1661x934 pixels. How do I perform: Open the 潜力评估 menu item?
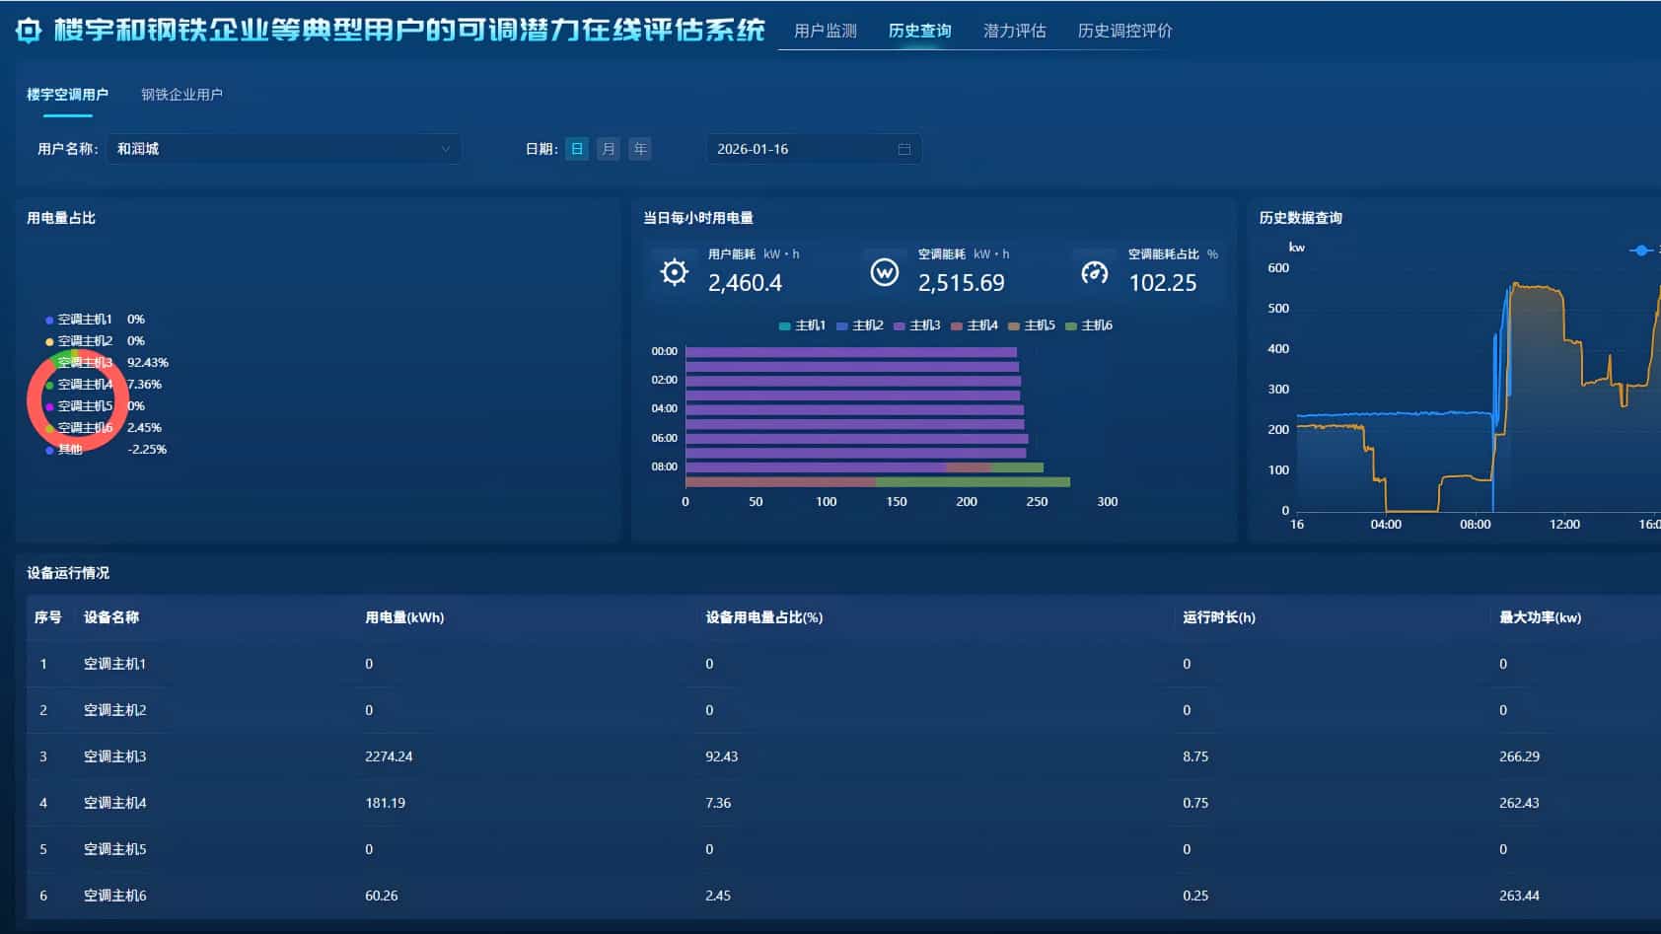pyautogui.click(x=1014, y=30)
